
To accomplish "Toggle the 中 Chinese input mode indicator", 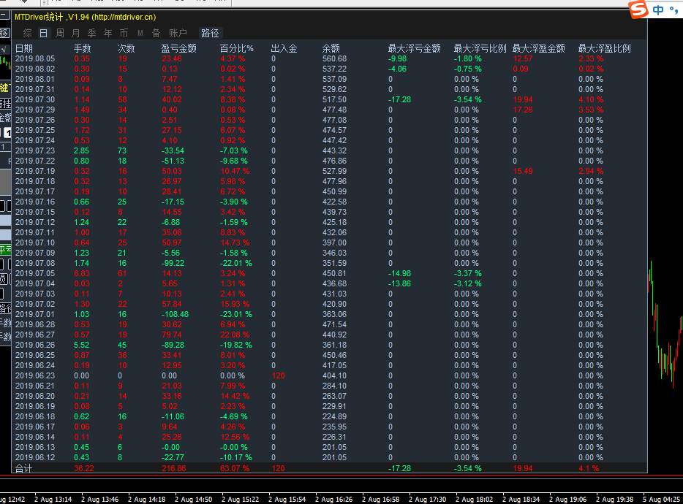I will [658, 9].
